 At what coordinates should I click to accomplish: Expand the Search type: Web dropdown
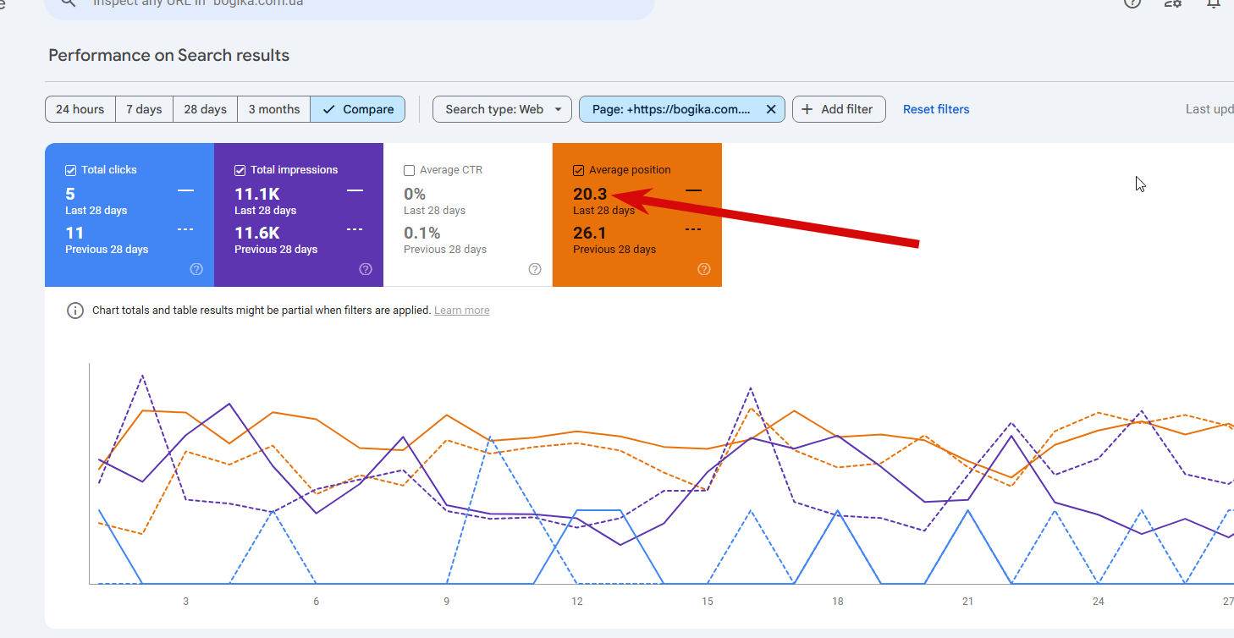point(503,109)
